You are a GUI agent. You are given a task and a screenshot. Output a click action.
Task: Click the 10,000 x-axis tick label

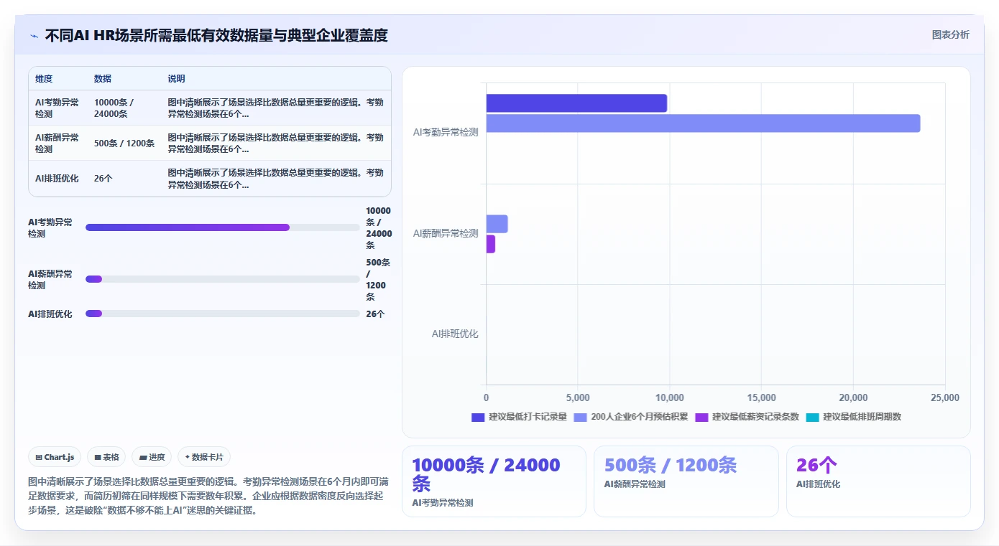669,397
